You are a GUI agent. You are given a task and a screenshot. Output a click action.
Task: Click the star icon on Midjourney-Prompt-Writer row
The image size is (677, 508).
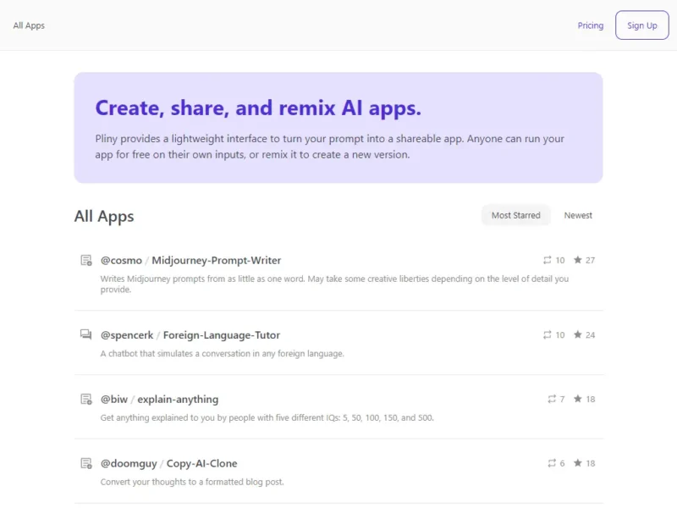[578, 260]
